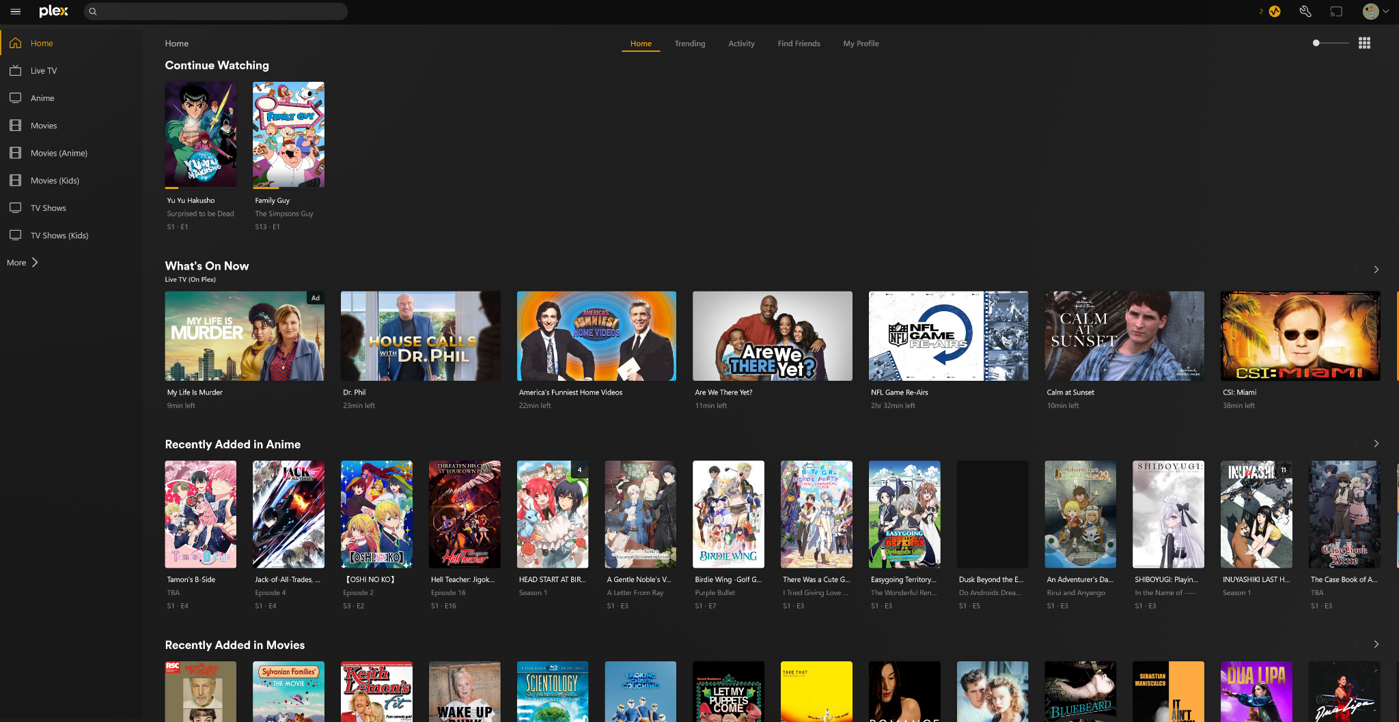Image resolution: width=1399 pixels, height=722 pixels.
Task: Switch to the Trending tab
Action: tap(690, 43)
